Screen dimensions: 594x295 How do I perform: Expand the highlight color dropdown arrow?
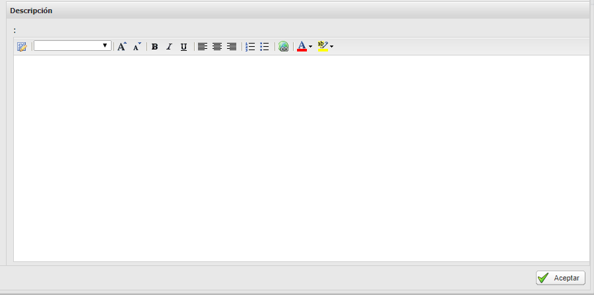tap(332, 47)
